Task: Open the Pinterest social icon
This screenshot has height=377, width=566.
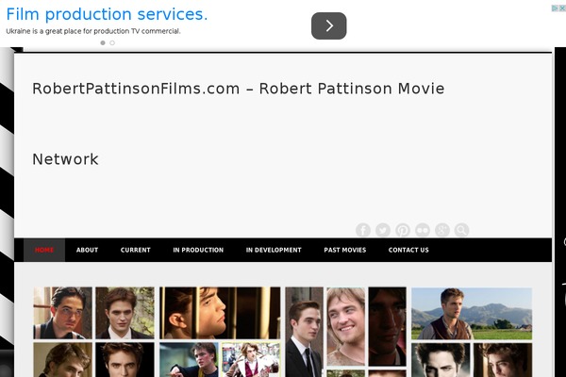Action: pos(403,230)
